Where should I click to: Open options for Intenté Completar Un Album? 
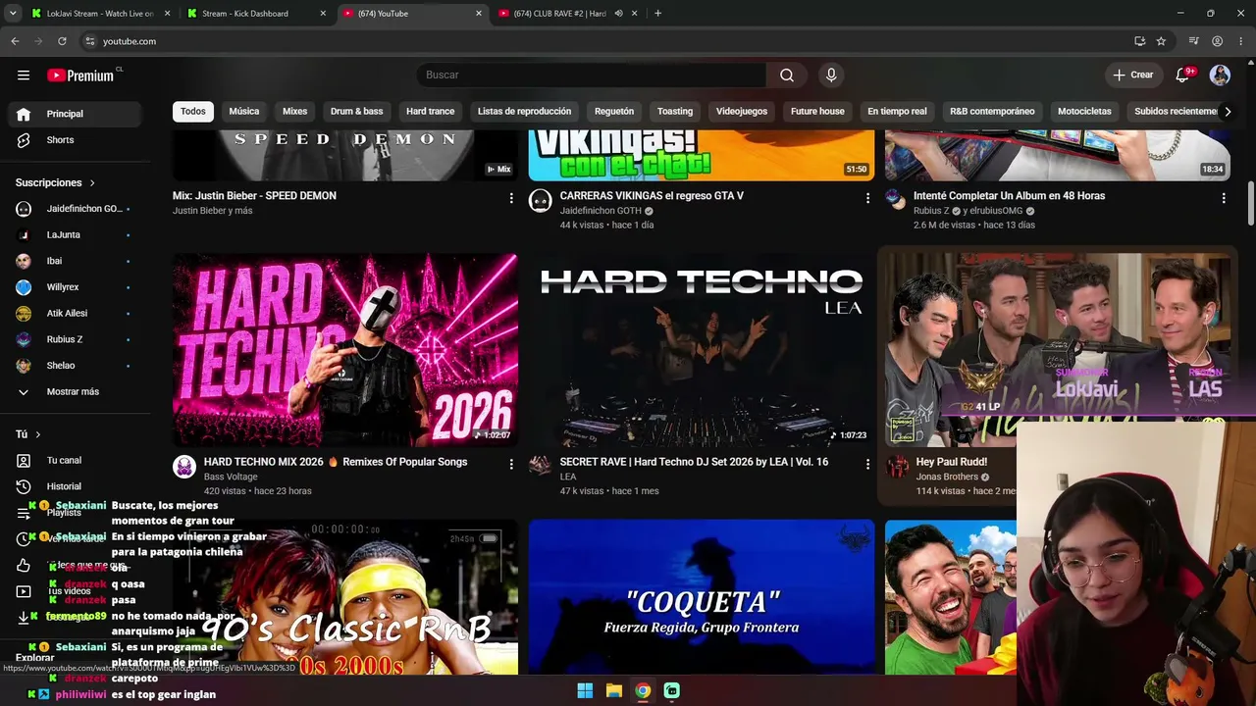(1224, 198)
